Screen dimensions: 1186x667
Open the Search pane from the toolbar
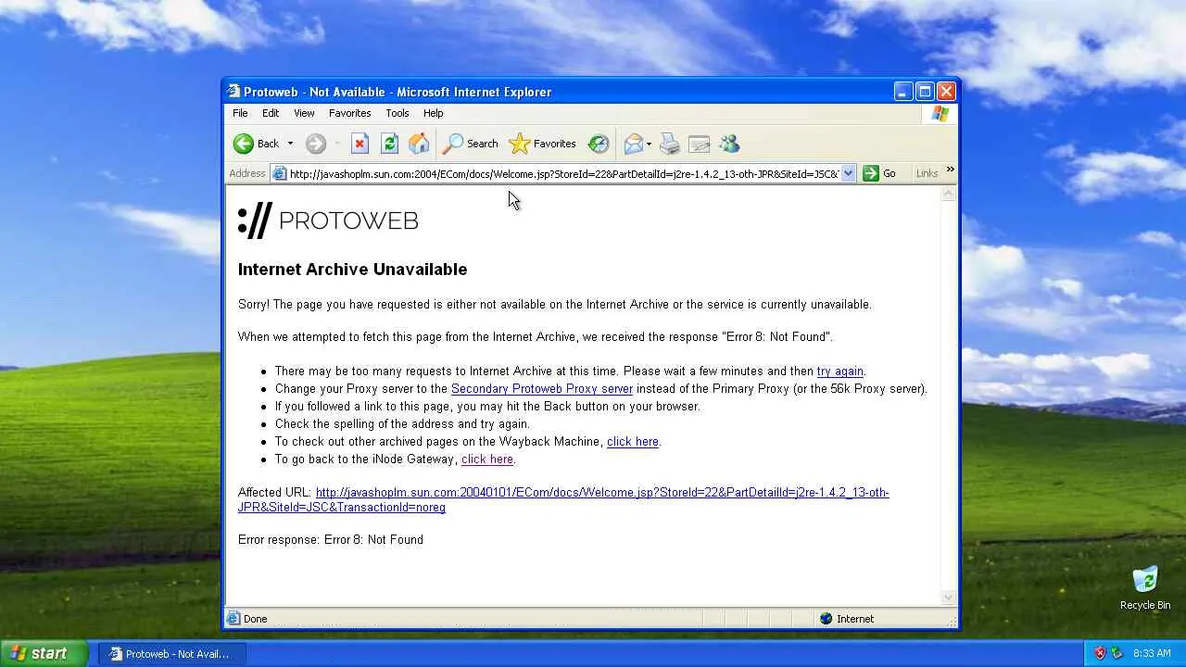coord(470,144)
